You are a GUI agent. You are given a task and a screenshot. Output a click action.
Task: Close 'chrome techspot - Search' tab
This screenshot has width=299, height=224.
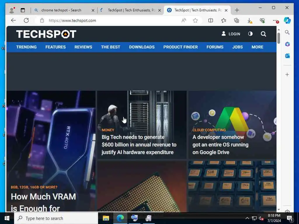(x=93, y=10)
